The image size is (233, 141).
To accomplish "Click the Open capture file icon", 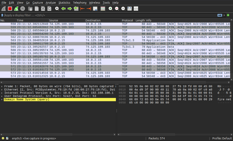I will coord(30,9).
